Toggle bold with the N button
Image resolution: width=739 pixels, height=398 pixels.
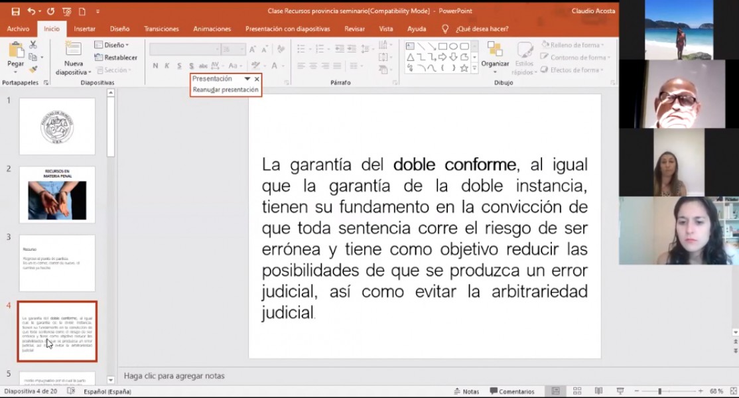[x=155, y=66]
